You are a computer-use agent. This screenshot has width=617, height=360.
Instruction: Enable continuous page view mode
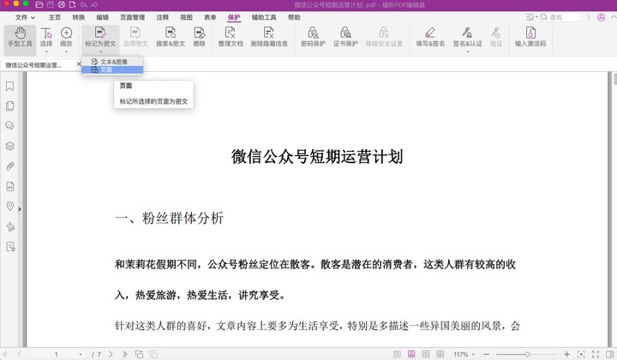pos(411,354)
